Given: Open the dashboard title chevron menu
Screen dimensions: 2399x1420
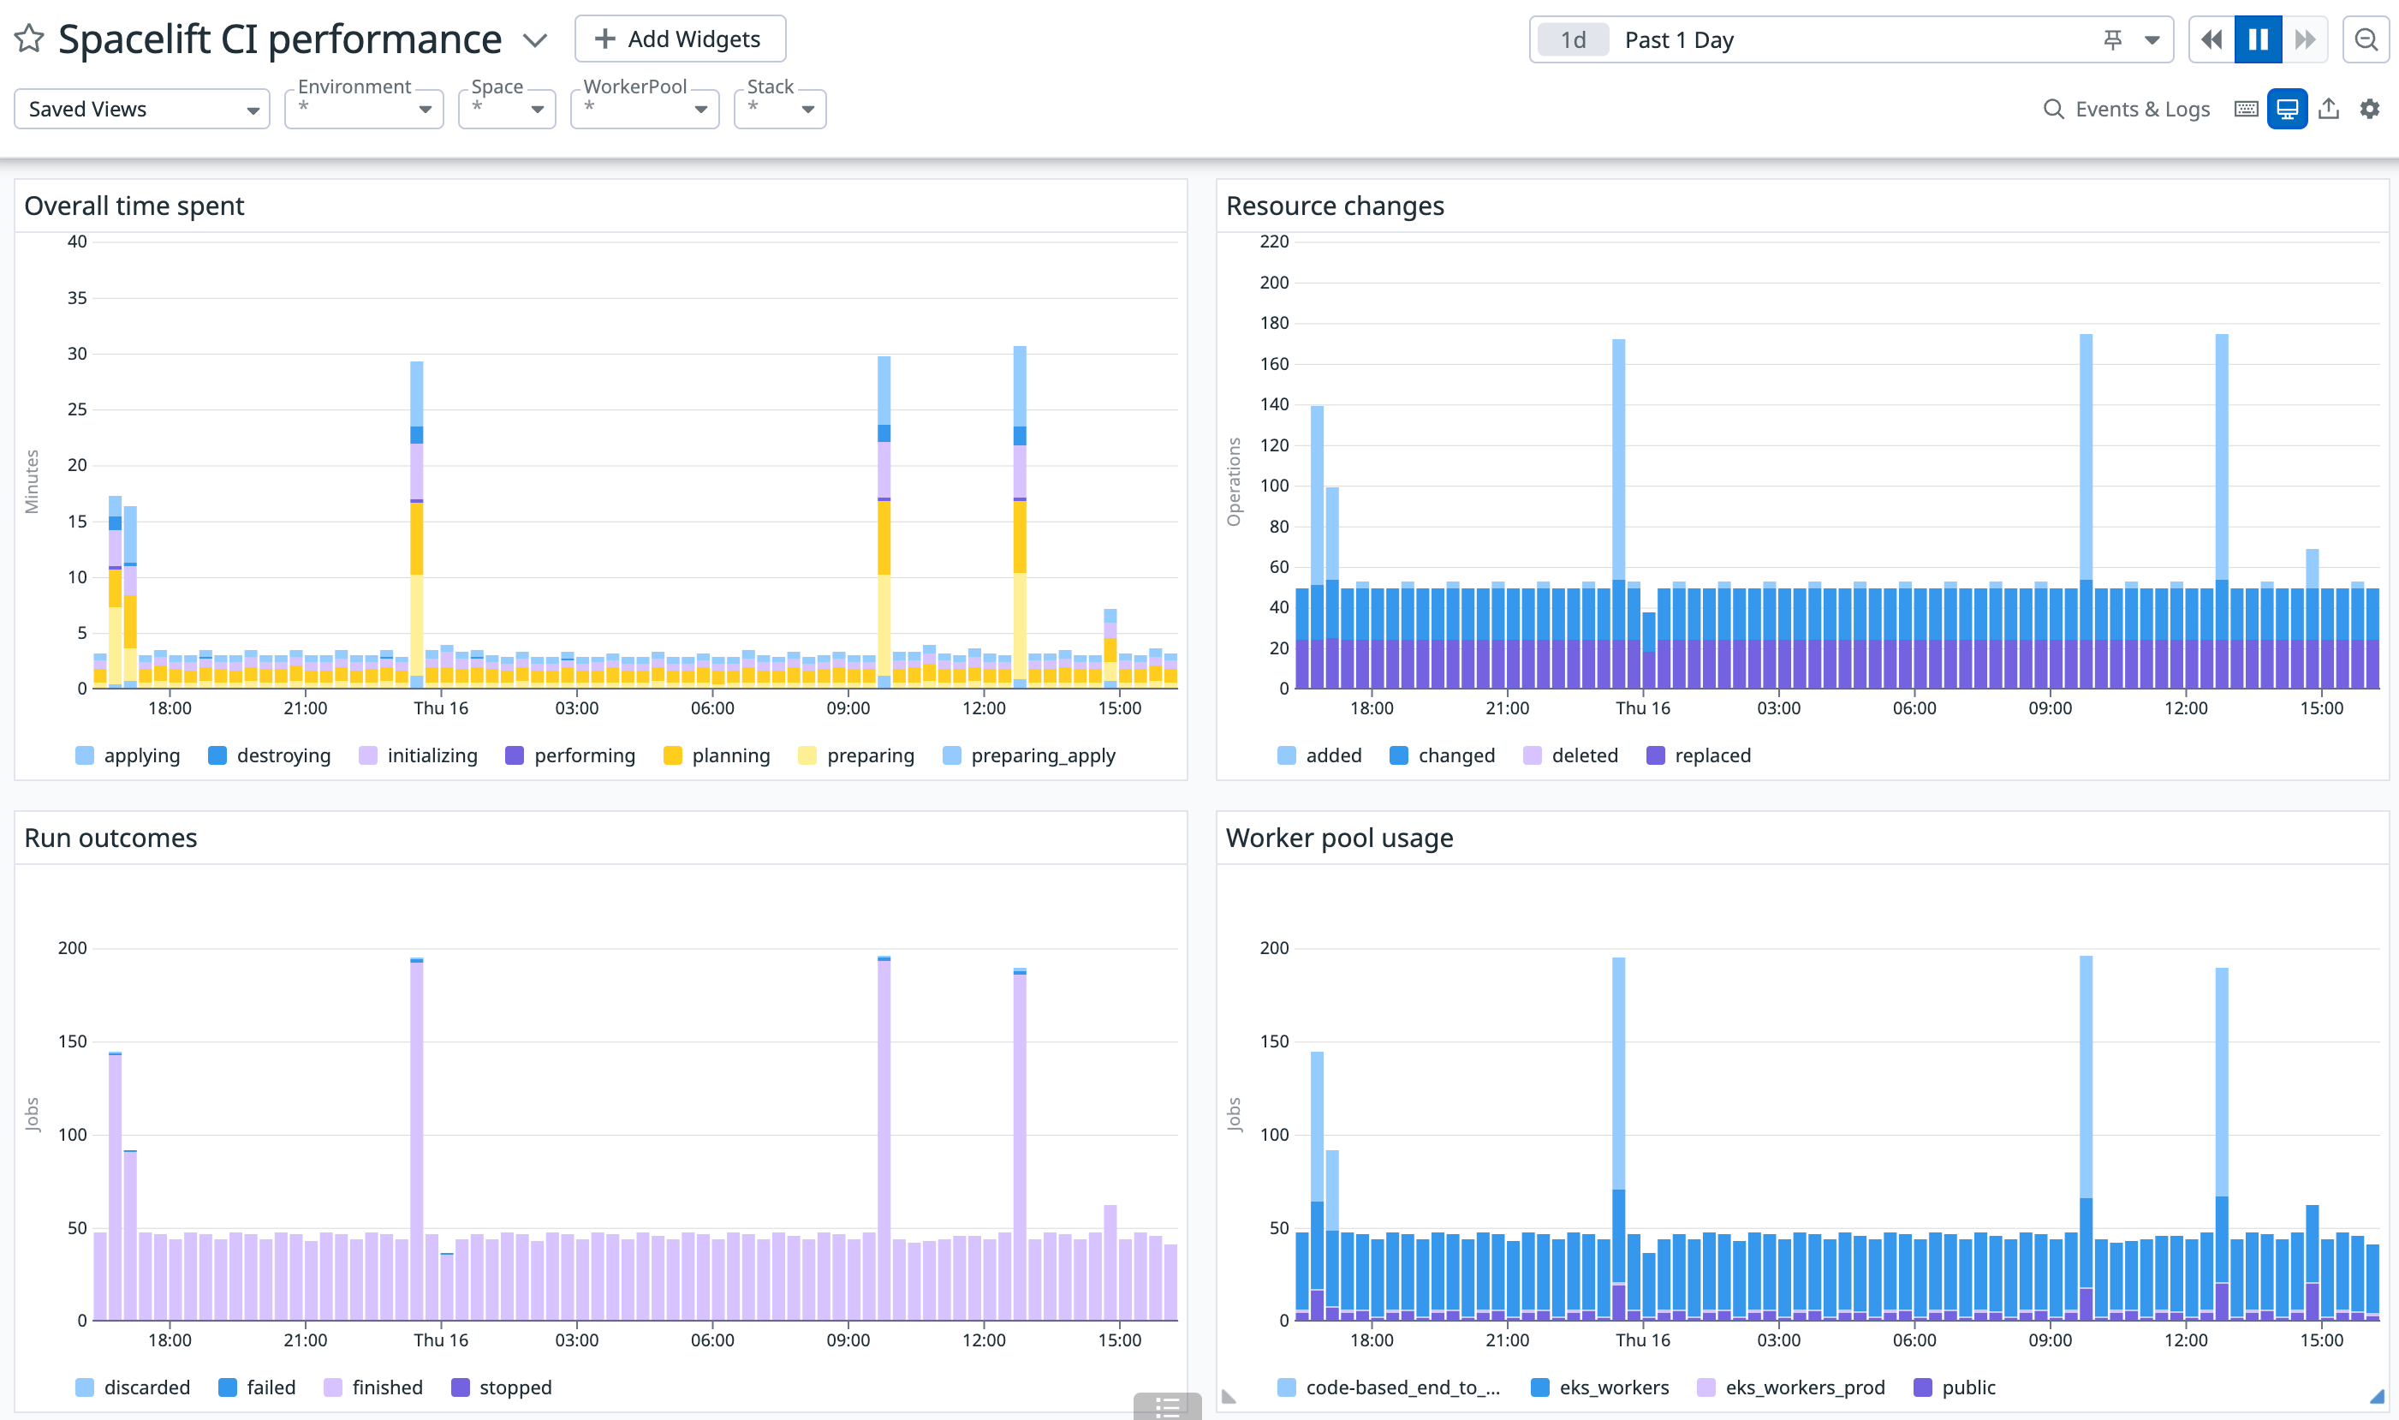Looking at the screenshot, I should (535, 40).
